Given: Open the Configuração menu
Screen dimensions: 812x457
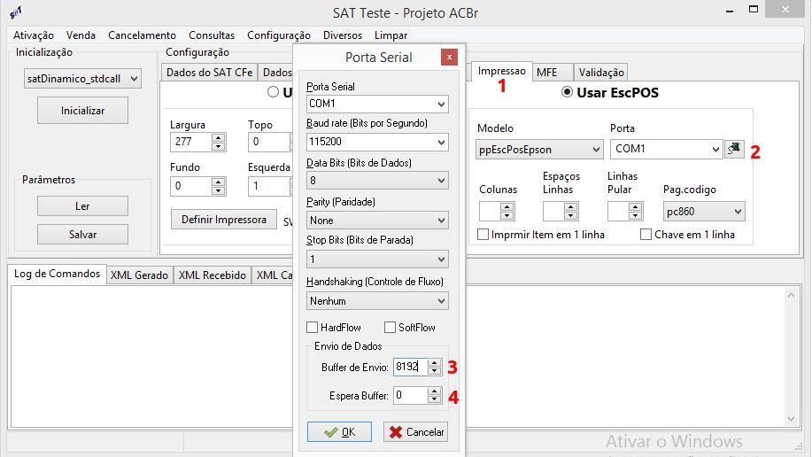Looking at the screenshot, I should click(279, 35).
